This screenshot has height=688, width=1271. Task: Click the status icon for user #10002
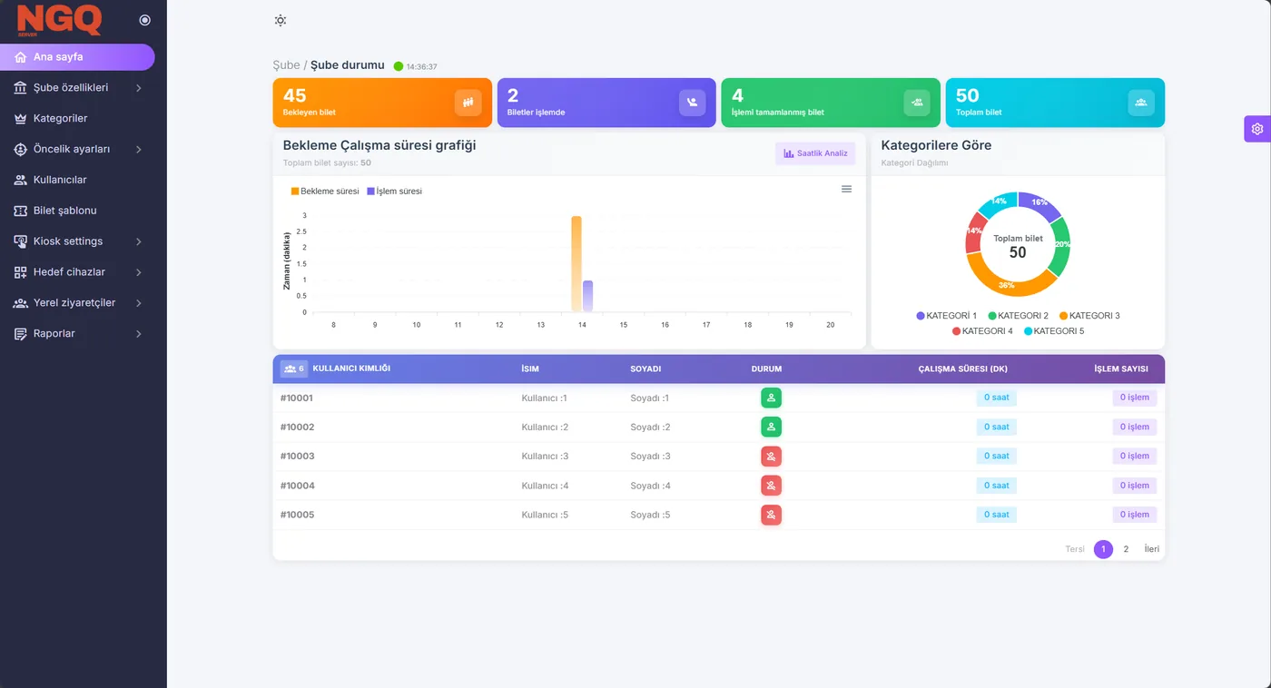click(771, 427)
